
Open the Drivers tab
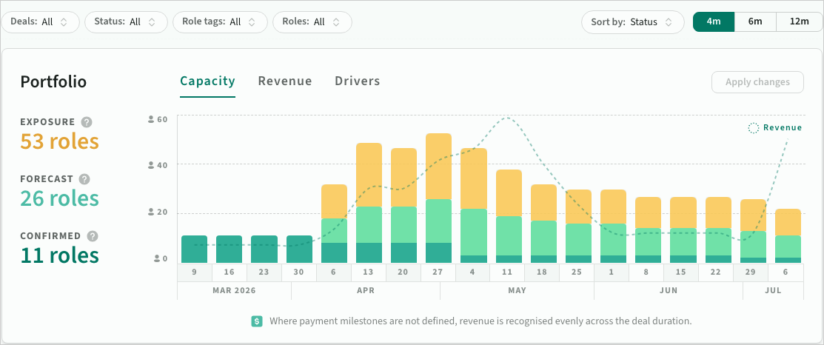357,81
